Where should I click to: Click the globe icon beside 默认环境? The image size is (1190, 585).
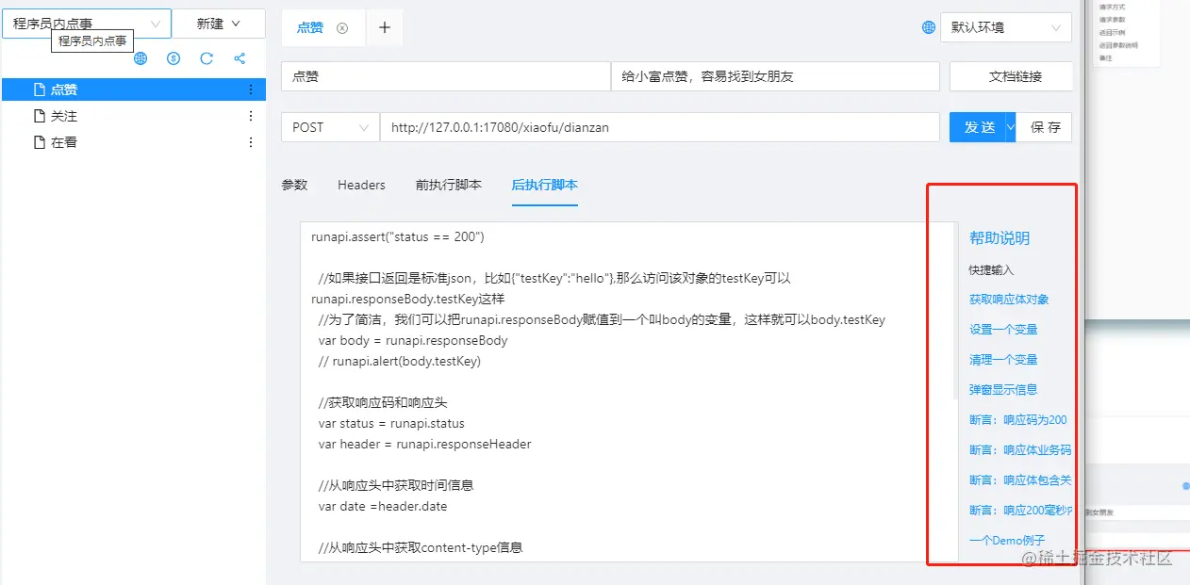[928, 28]
